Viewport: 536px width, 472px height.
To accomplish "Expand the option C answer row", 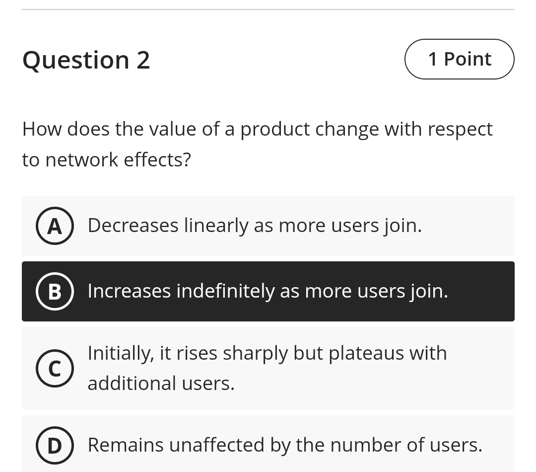I will [268, 368].
